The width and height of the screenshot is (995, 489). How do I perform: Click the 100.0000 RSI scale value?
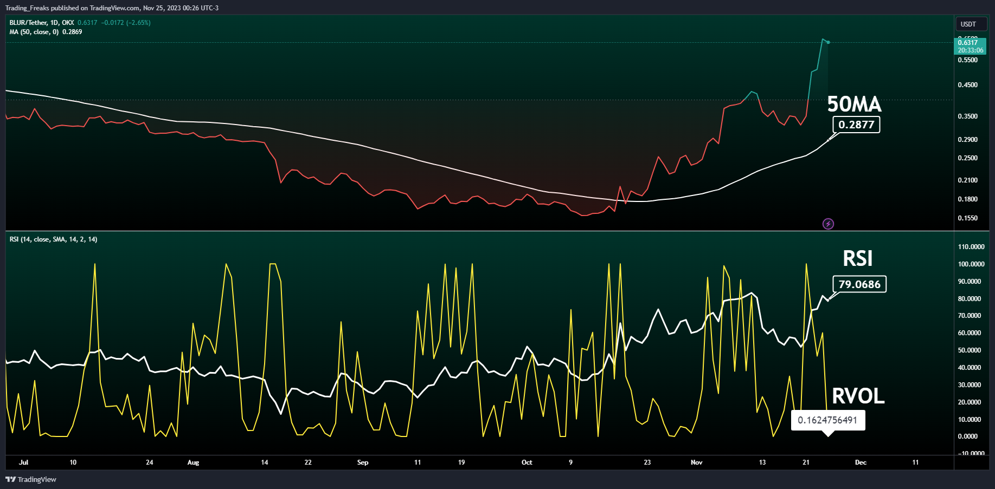[x=971, y=264]
